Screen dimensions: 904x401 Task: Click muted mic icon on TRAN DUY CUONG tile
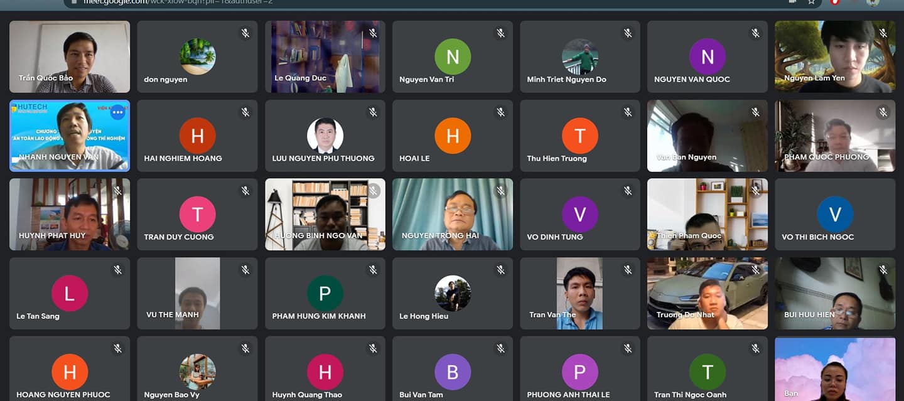pyautogui.click(x=245, y=191)
